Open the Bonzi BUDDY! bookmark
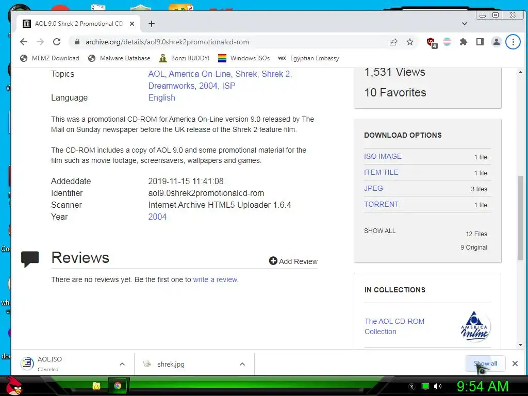Viewport: 528px width, 396px height. pyautogui.click(x=184, y=58)
